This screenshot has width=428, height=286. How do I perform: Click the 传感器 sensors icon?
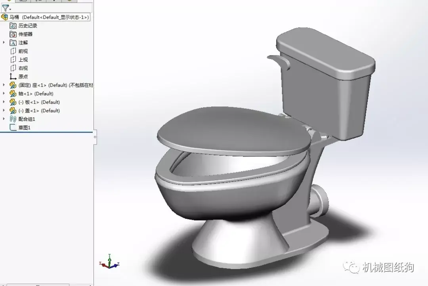pyautogui.click(x=13, y=34)
